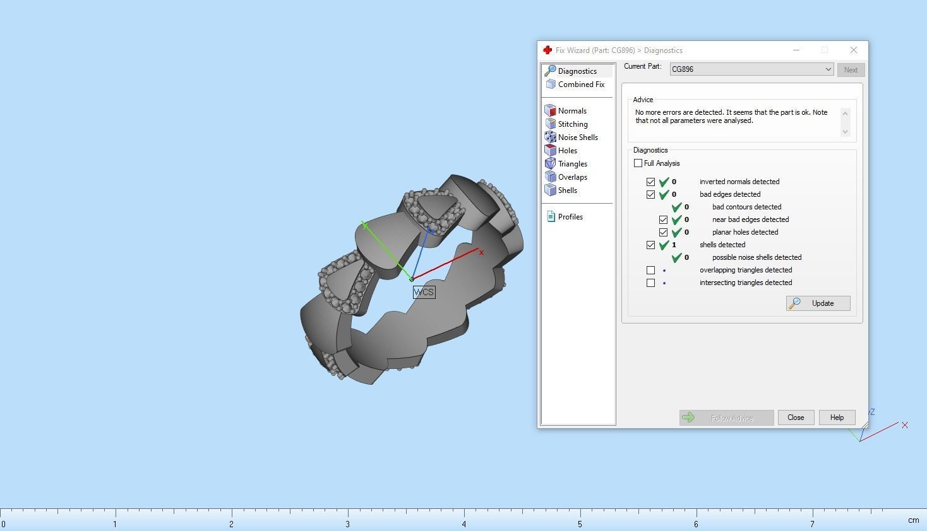Enable the Full Analysis checkbox
The image size is (927, 531).
pos(638,163)
